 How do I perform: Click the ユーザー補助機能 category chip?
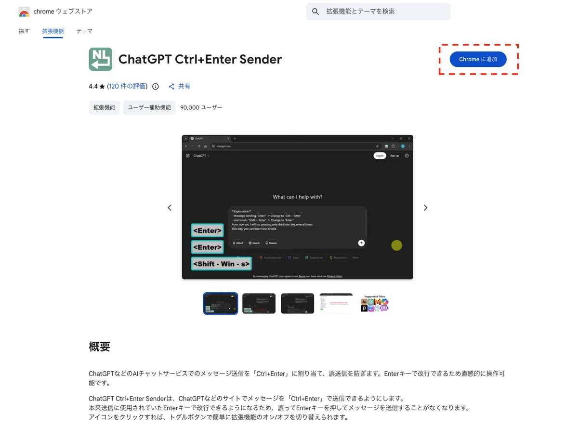click(x=149, y=107)
